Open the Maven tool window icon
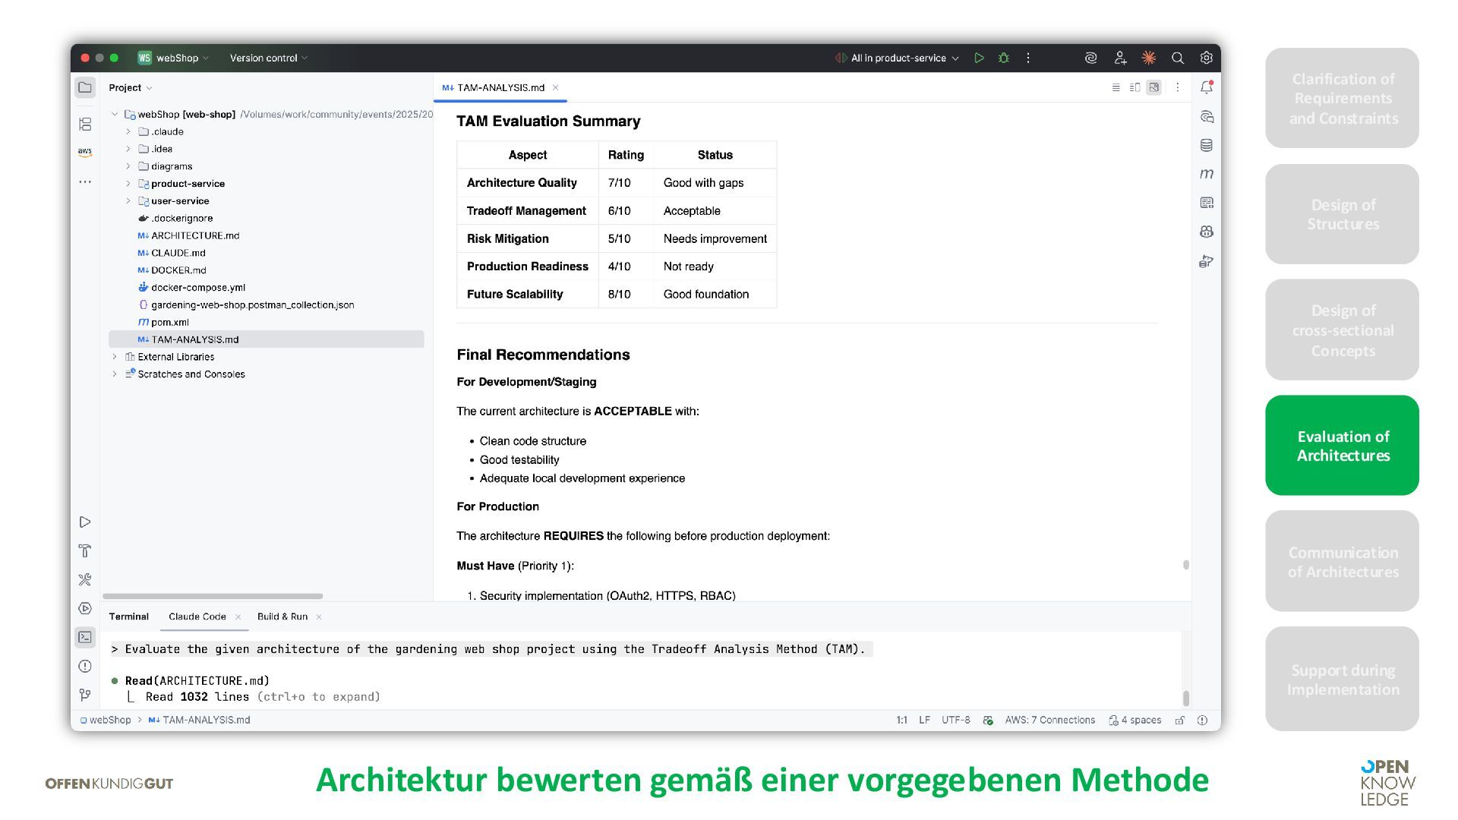 (1206, 174)
